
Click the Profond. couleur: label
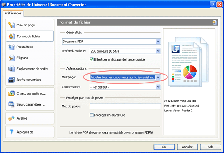pos(74,51)
